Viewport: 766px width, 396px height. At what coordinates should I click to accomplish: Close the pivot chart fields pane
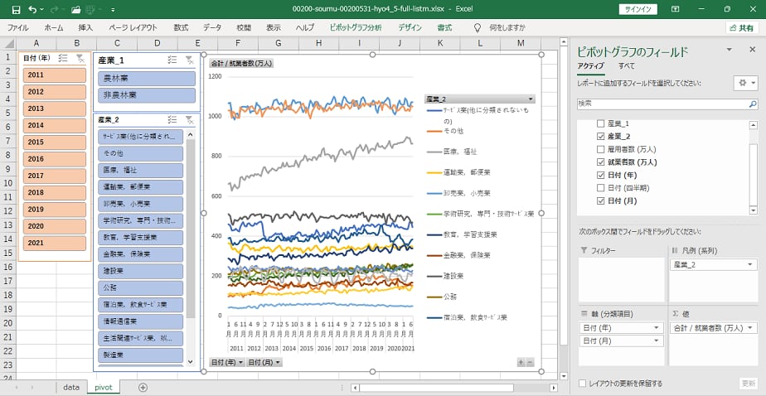pos(753,50)
